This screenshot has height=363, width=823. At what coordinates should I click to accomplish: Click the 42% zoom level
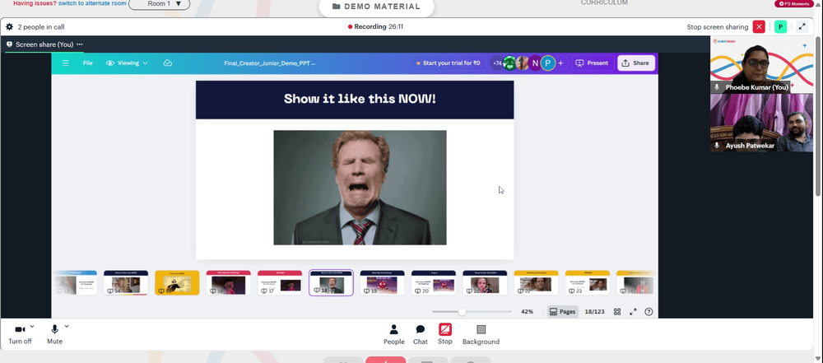(x=527, y=311)
